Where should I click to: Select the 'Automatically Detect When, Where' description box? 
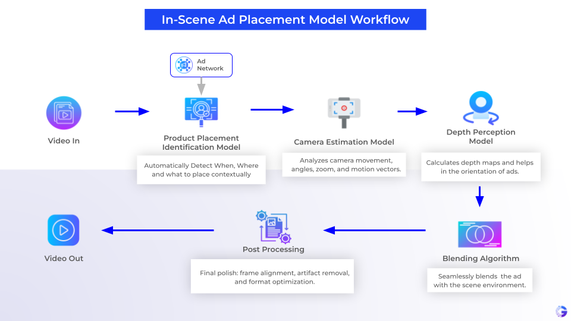pyautogui.click(x=201, y=170)
